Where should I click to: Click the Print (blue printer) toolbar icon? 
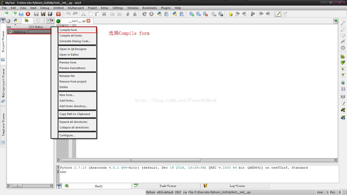point(21,14)
